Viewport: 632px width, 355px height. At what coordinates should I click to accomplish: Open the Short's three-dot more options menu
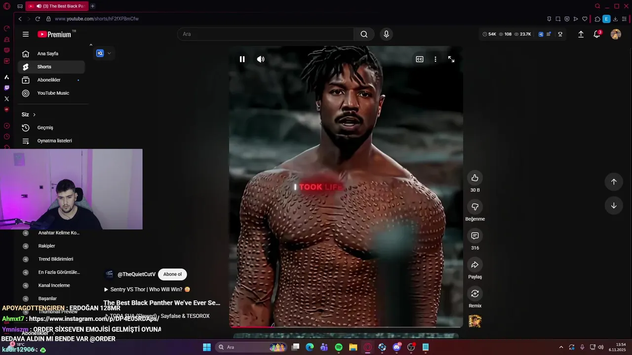pyautogui.click(x=435, y=59)
